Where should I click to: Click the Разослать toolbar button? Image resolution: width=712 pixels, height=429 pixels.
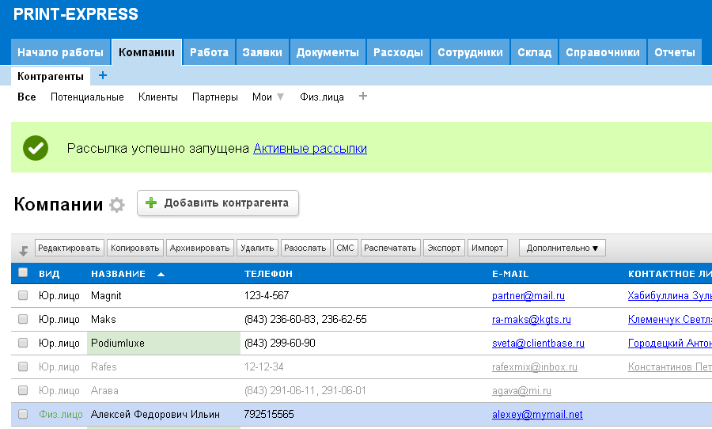(305, 248)
